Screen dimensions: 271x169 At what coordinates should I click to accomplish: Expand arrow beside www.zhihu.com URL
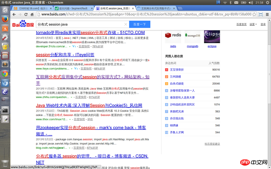point(71,97)
